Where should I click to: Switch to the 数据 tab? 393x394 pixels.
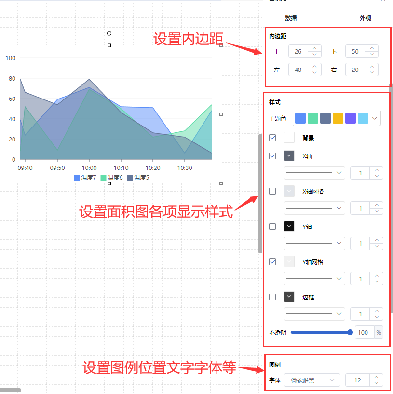(291, 18)
